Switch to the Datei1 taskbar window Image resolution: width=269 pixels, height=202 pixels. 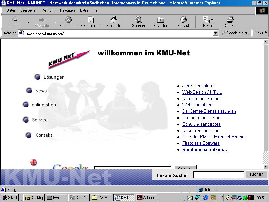click(79, 198)
